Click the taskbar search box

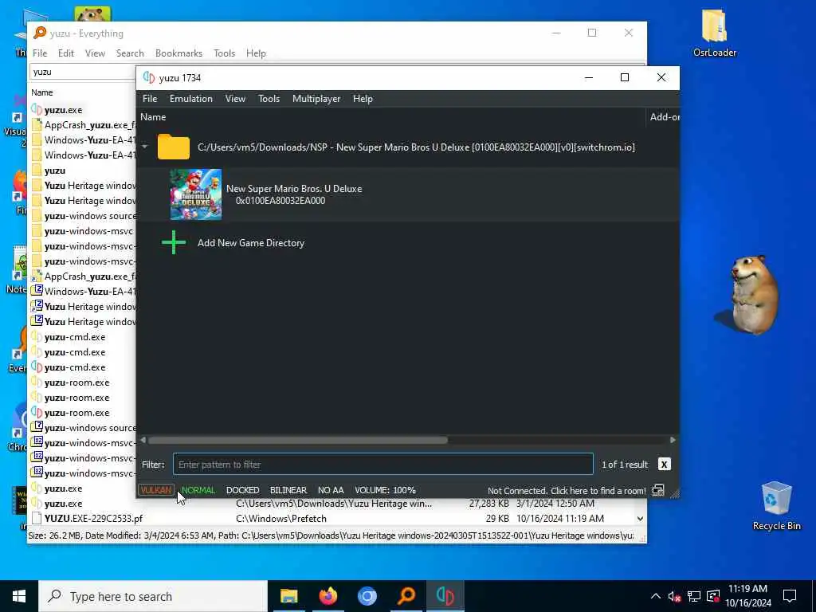153,596
